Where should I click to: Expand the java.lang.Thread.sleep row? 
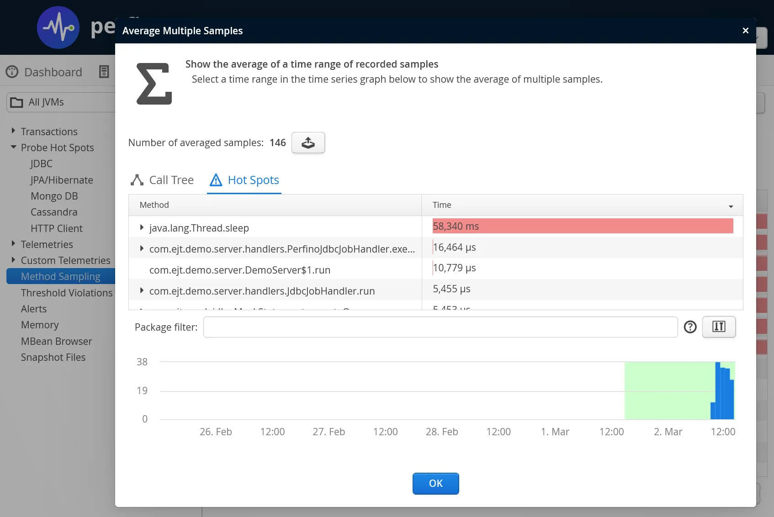[x=142, y=227]
